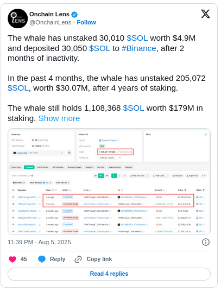The width and height of the screenshot is (221, 292).
Task: Click the chain link copy icon
Action: (78, 259)
